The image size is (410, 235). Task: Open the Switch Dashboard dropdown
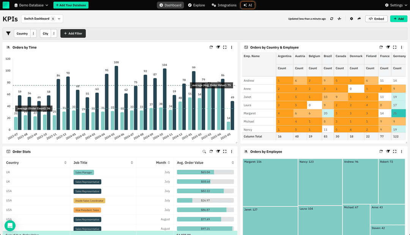[42, 18]
